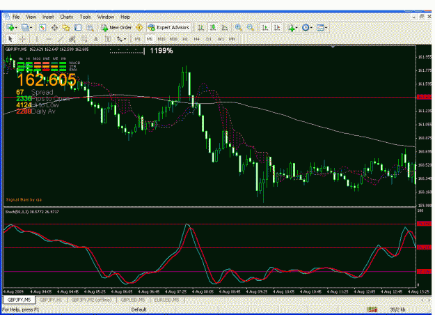Image resolution: width=435 pixels, height=315 pixels.
Task: Switch to Candlesticks chart mode
Action: pyautogui.click(x=213, y=27)
